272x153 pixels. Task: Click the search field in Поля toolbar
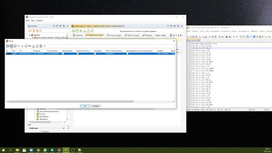coord(109,46)
